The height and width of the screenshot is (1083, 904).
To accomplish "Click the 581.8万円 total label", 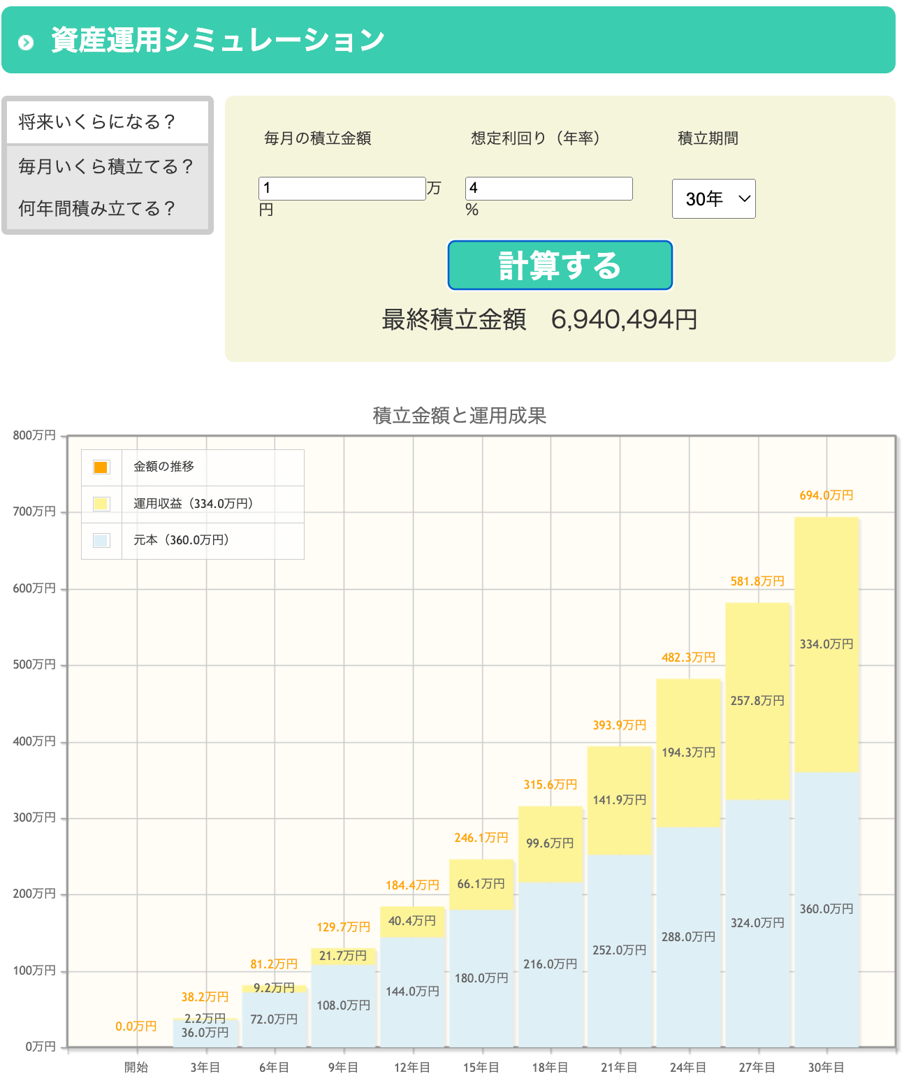I will tap(757, 581).
